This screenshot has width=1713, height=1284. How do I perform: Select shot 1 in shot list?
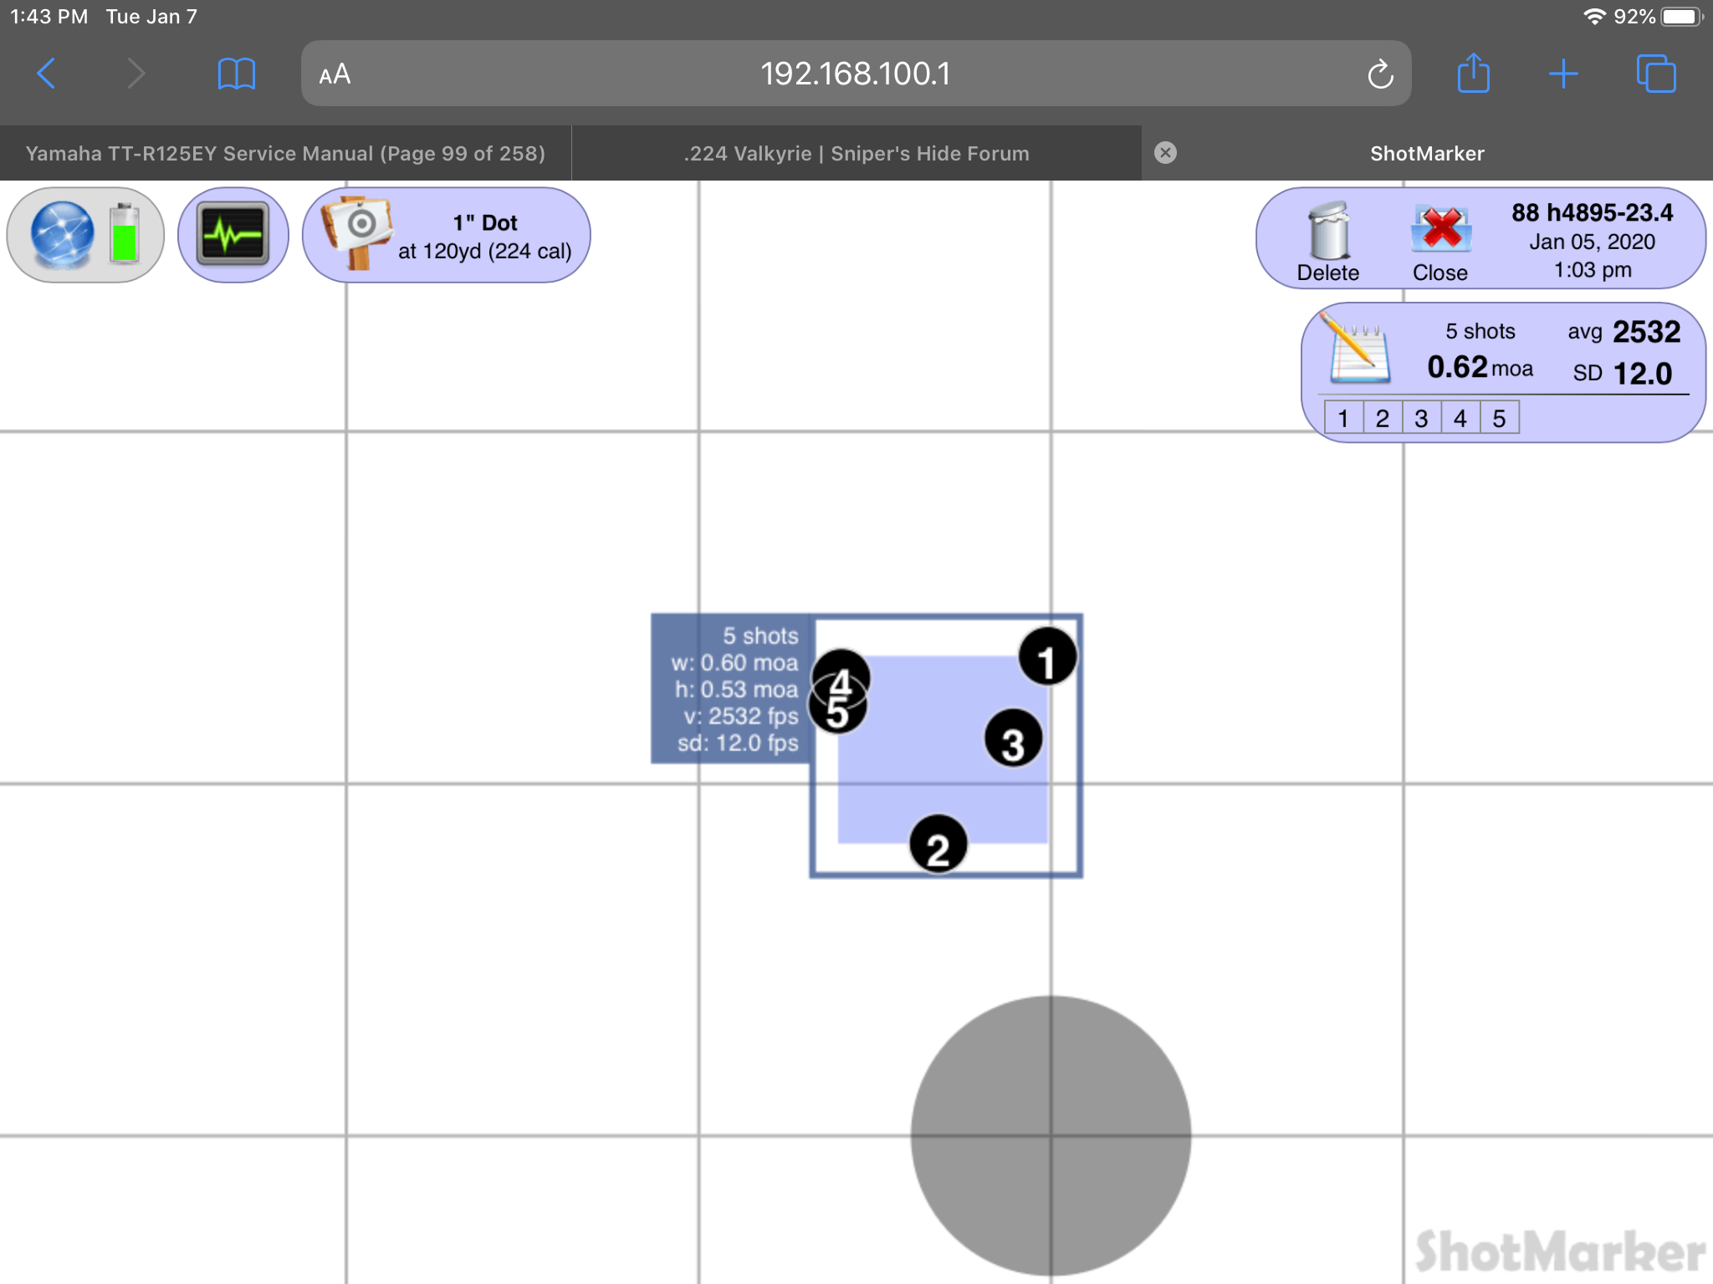click(1343, 418)
